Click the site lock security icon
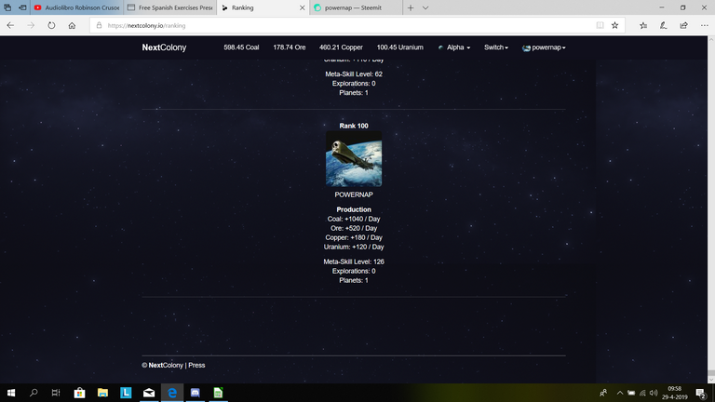The width and height of the screenshot is (715, 402). [99, 25]
